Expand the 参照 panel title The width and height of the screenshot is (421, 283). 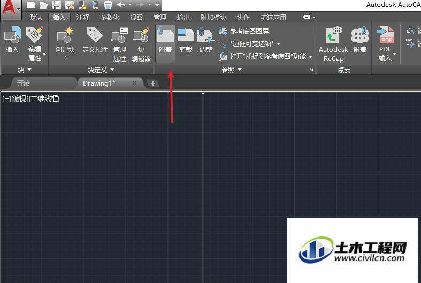232,70
